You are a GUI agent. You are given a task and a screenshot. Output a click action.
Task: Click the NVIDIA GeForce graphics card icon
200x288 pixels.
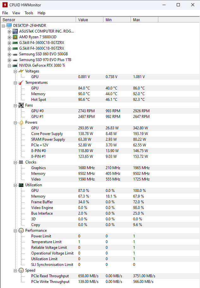click(x=15, y=65)
